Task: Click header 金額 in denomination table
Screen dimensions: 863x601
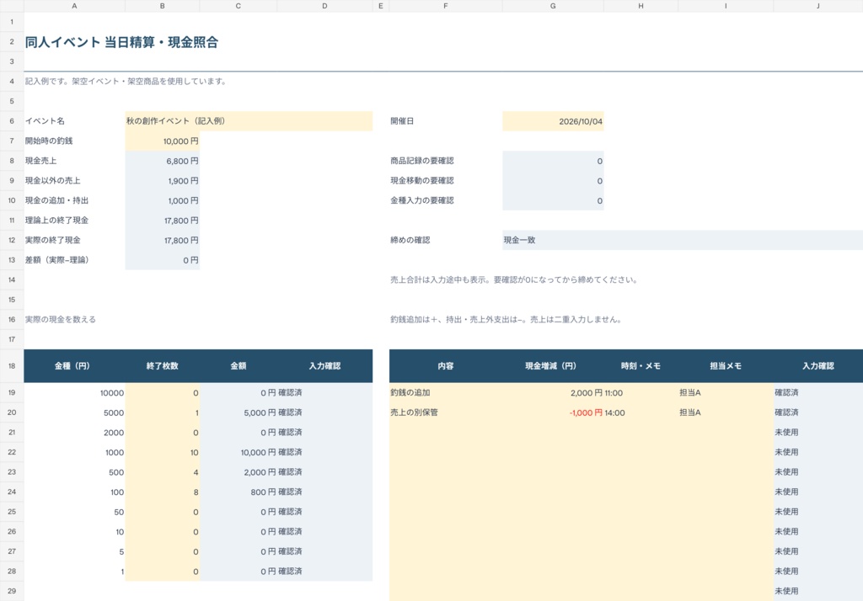Action: click(x=238, y=365)
